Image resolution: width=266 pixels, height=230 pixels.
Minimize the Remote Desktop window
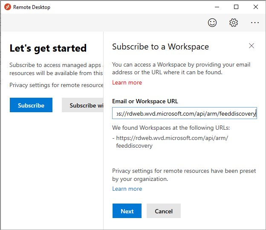click(x=217, y=7)
